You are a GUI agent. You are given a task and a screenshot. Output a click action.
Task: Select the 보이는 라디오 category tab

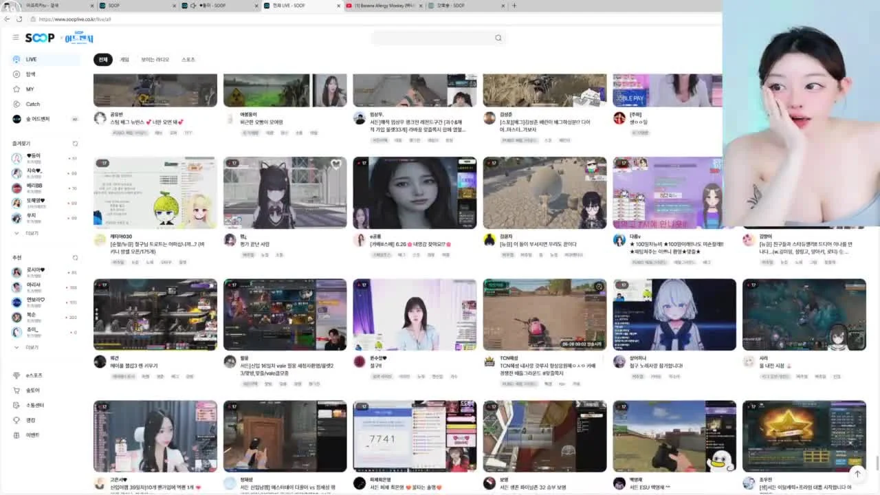pyautogui.click(x=155, y=60)
